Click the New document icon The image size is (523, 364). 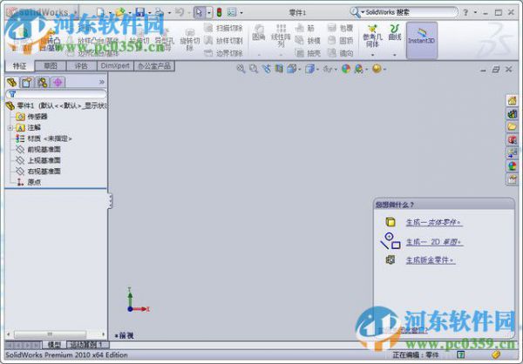tap(101, 13)
